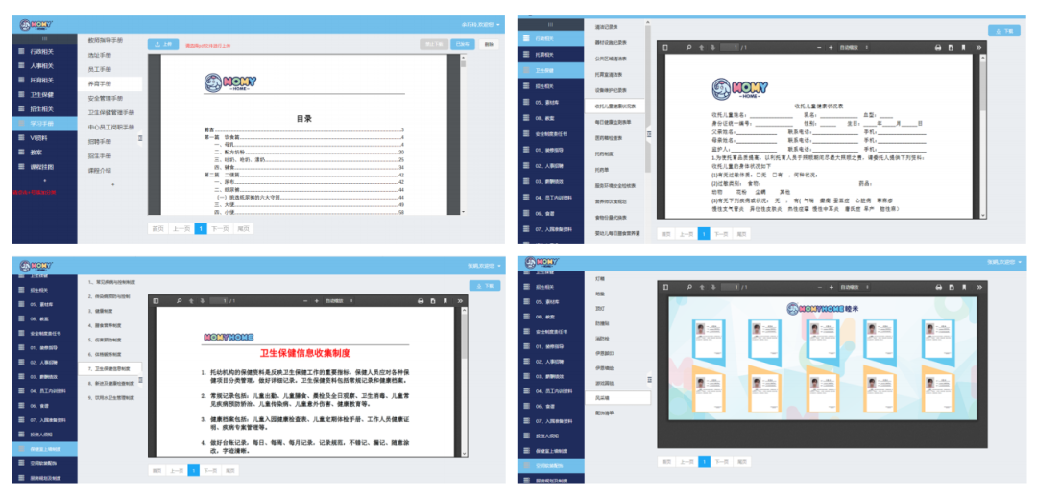The width and height of the screenshot is (1037, 494).
Task: Select 卫生保健信息制度 item in bottom-left list
Action: point(113,368)
